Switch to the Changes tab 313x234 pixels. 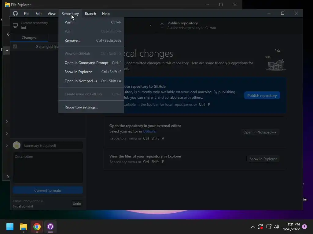29,37
